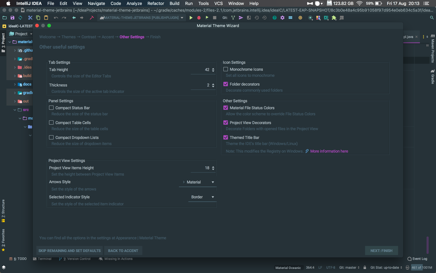Click the Back navigation arrow icon
This screenshot has height=273, width=436.
(x=74, y=18)
